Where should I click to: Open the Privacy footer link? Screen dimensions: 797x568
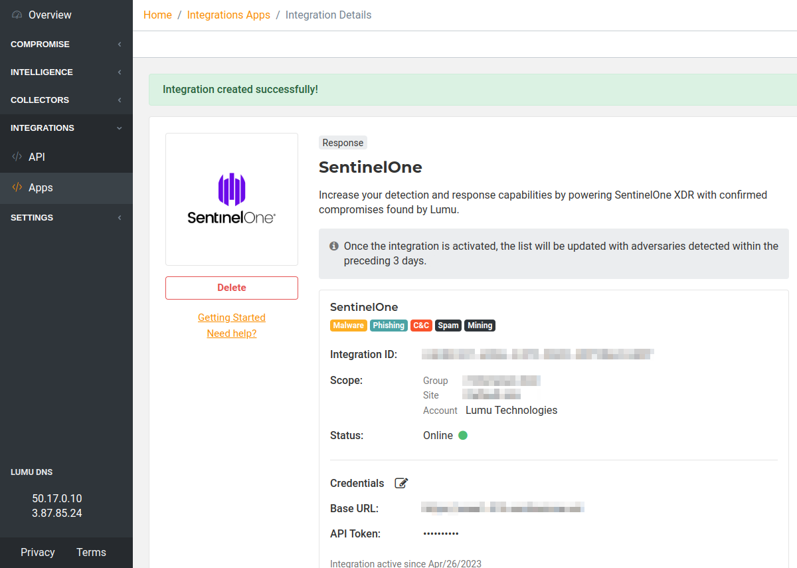38,552
